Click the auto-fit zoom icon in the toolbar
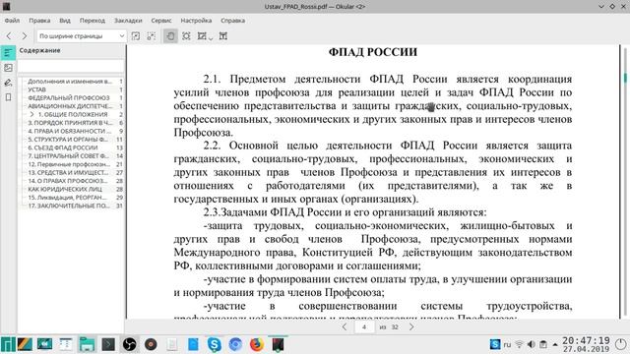630x354 pixels. [151, 36]
